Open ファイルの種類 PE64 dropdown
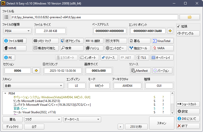The height and width of the screenshot is (132, 203). 17,31
